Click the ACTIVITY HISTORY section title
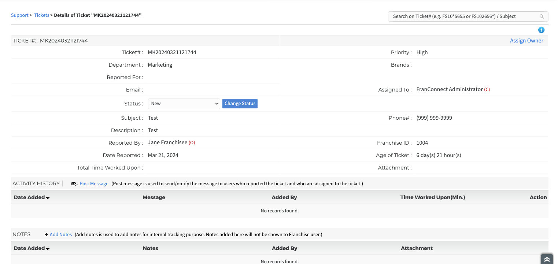 point(36,183)
